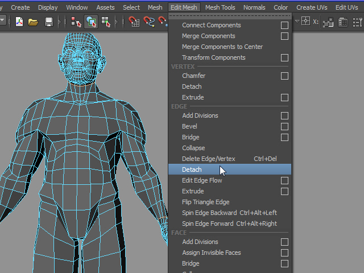This screenshot has width=364, height=273.
Task: Open the Mesh Tools menu
Action: pos(220,7)
